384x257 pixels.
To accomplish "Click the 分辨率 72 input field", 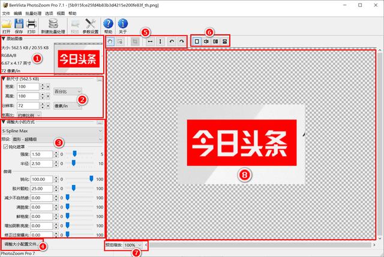I will (28, 106).
